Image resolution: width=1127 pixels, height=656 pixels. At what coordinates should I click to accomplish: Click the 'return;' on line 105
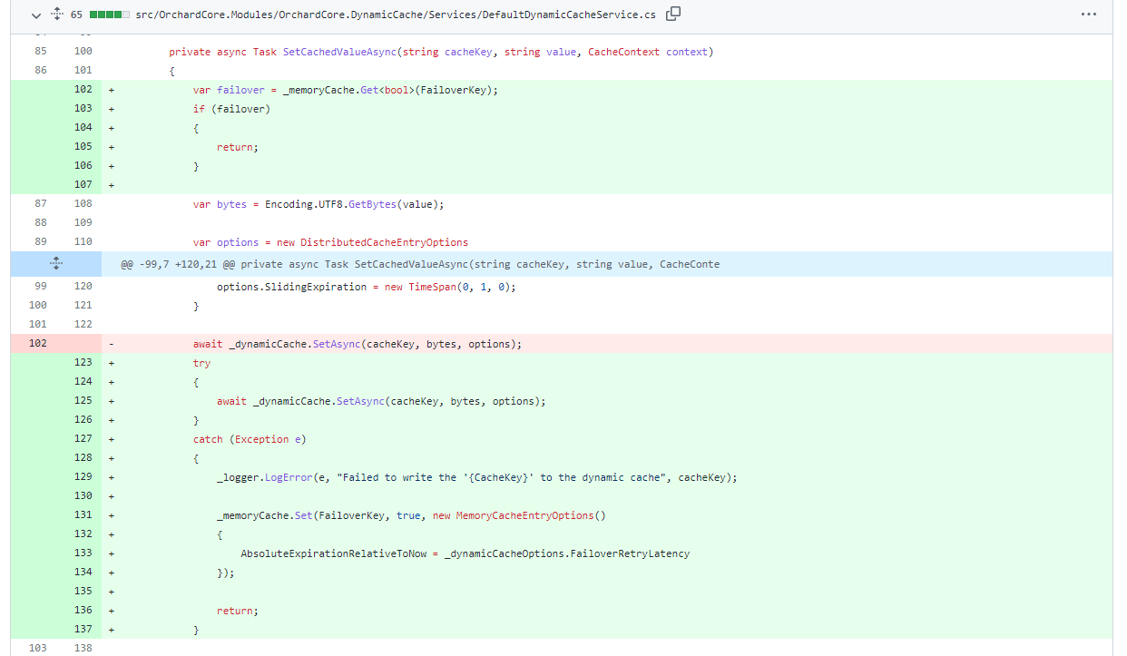coord(238,148)
